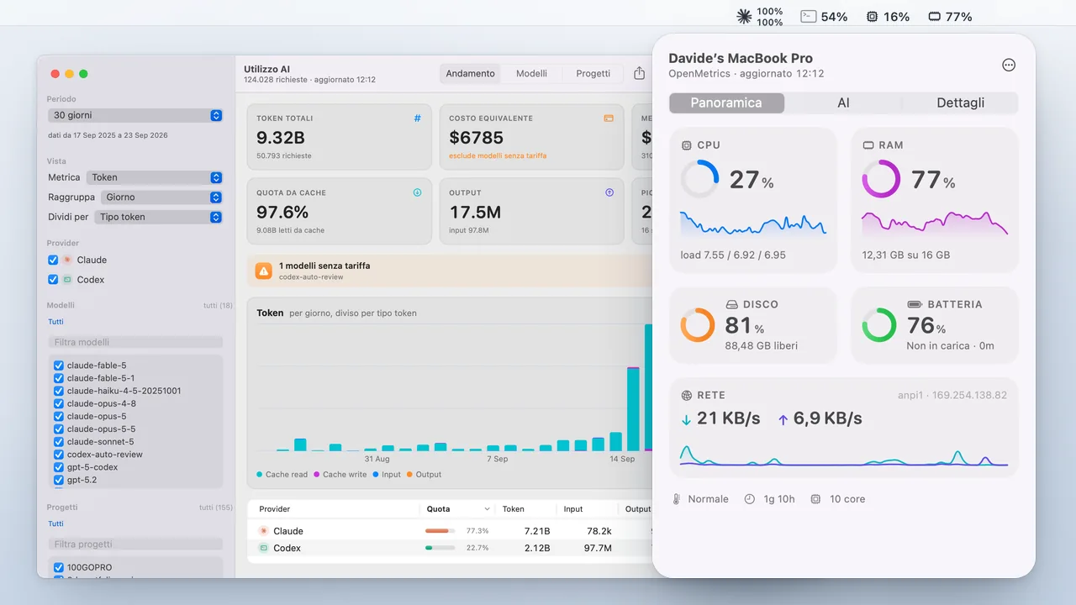This screenshot has width=1076, height=605.
Task: Click the share icon in Utilizzo AI toolbar
Action: pyautogui.click(x=640, y=73)
